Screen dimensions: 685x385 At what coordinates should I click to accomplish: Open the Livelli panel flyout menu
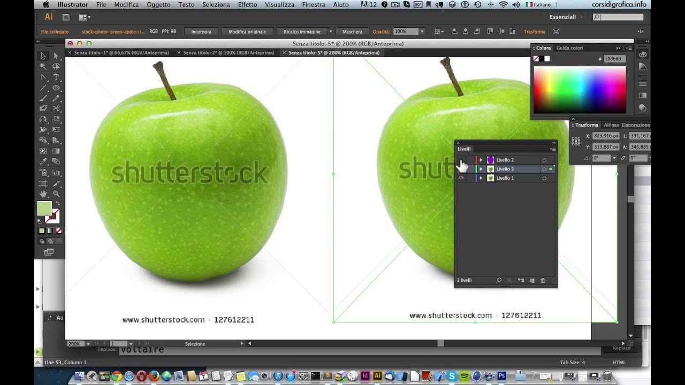coord(553,149)
